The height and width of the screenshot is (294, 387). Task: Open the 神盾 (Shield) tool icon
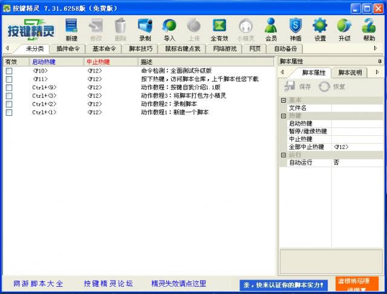coord(295,29)
